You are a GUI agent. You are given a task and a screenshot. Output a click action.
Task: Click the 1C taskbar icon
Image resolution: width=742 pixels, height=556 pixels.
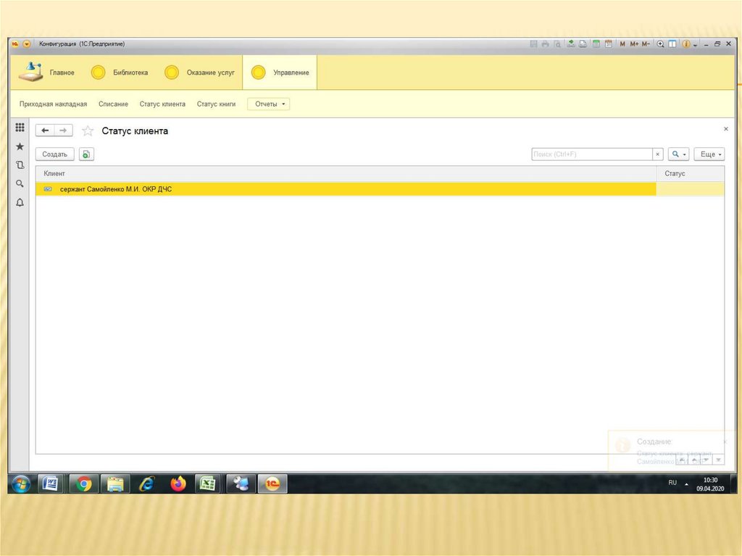272,484
